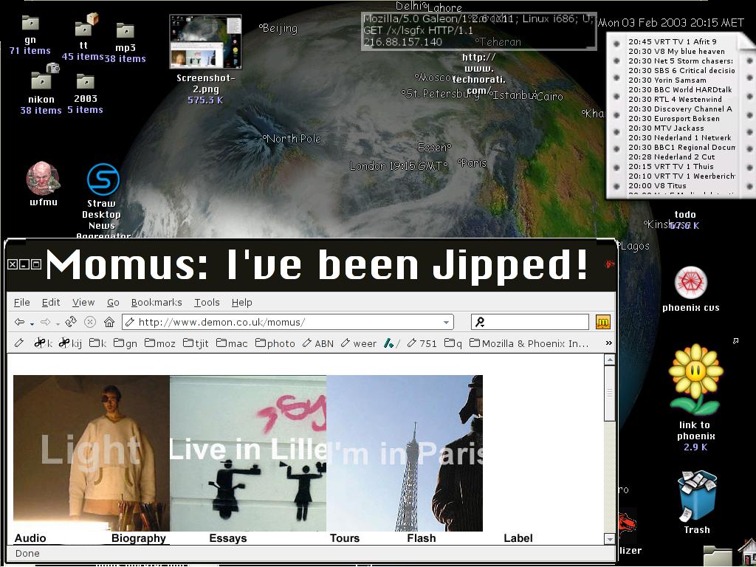Image resolution: width=756 pixels, height=567 pixels.
Task: Go back with the browser Back arrow
Action: [19, 322]
